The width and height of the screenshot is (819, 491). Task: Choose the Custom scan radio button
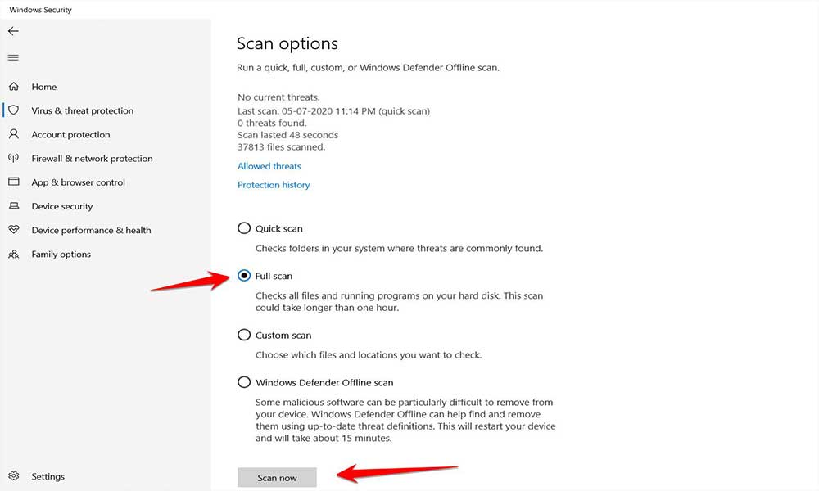[244, 335]
